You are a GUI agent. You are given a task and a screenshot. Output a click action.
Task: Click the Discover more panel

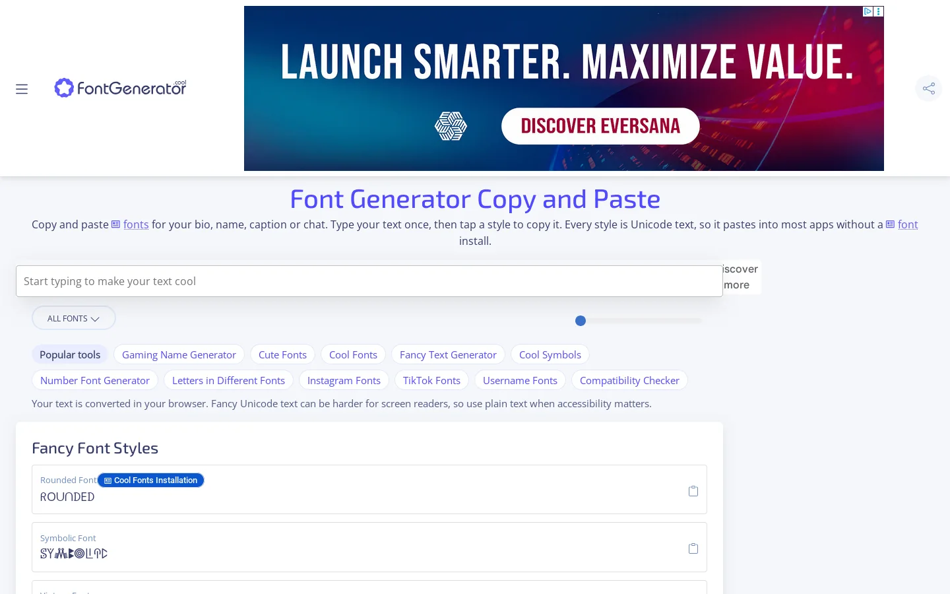(741, 277)
